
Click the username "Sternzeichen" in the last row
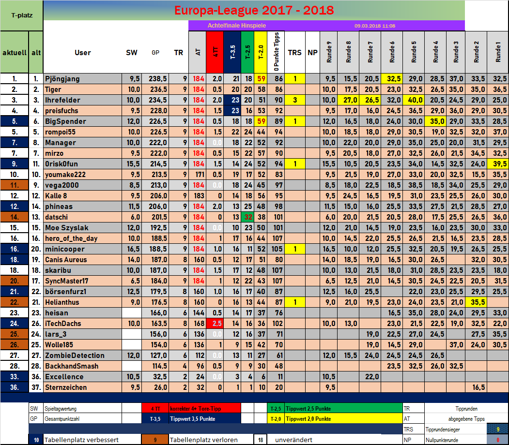[66, 387]
